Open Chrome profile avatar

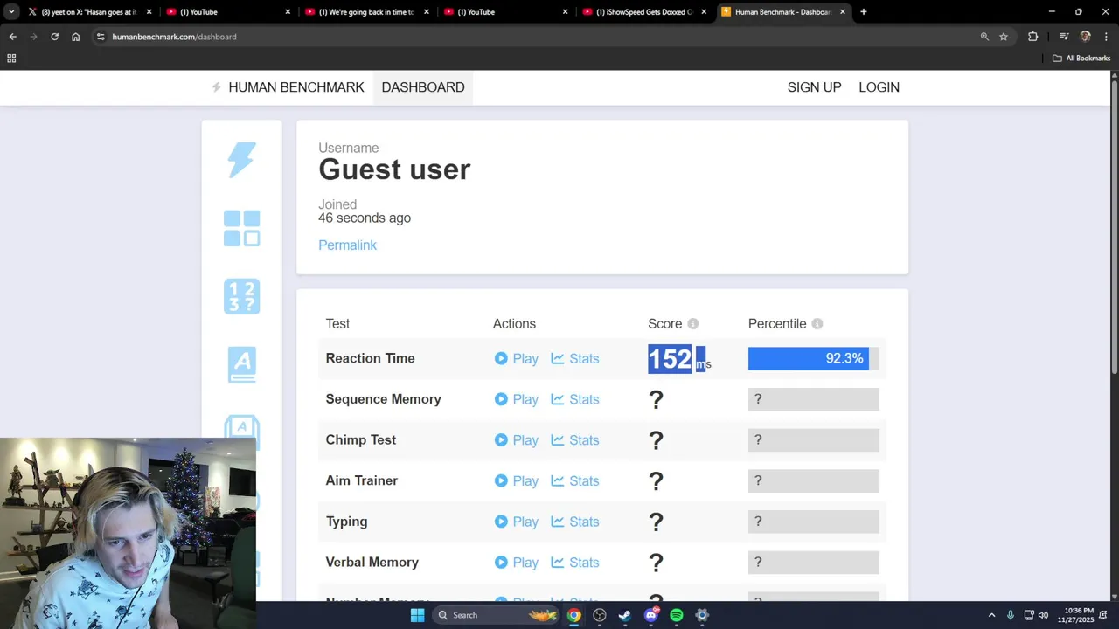pyautogui.click(x=1086, y=37)
